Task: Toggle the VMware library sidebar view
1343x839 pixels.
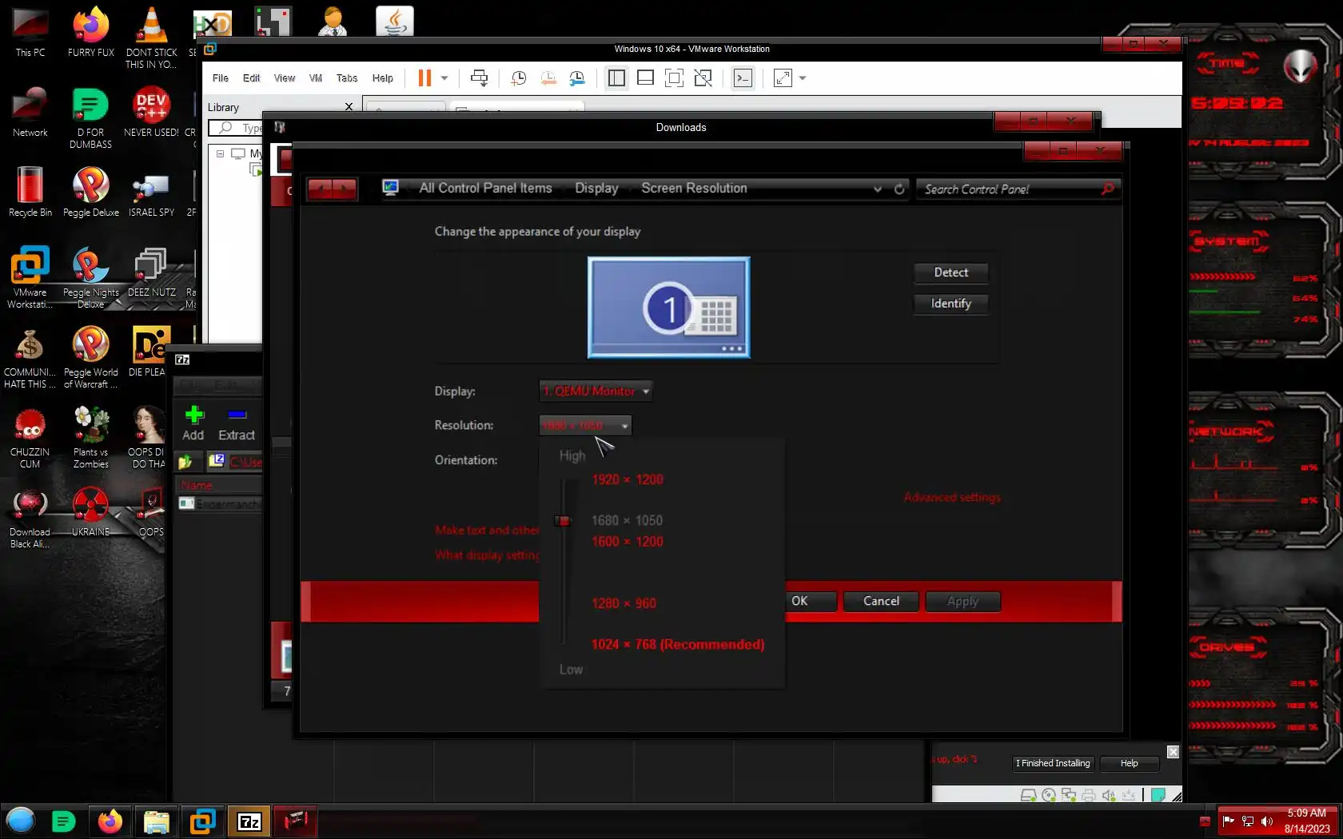Action: (616, 78)
